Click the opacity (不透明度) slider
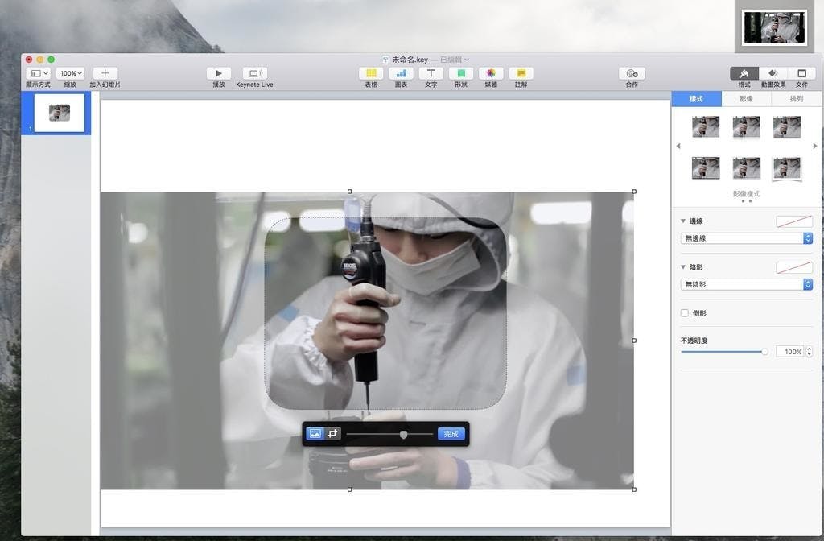 tap(723, 352)
